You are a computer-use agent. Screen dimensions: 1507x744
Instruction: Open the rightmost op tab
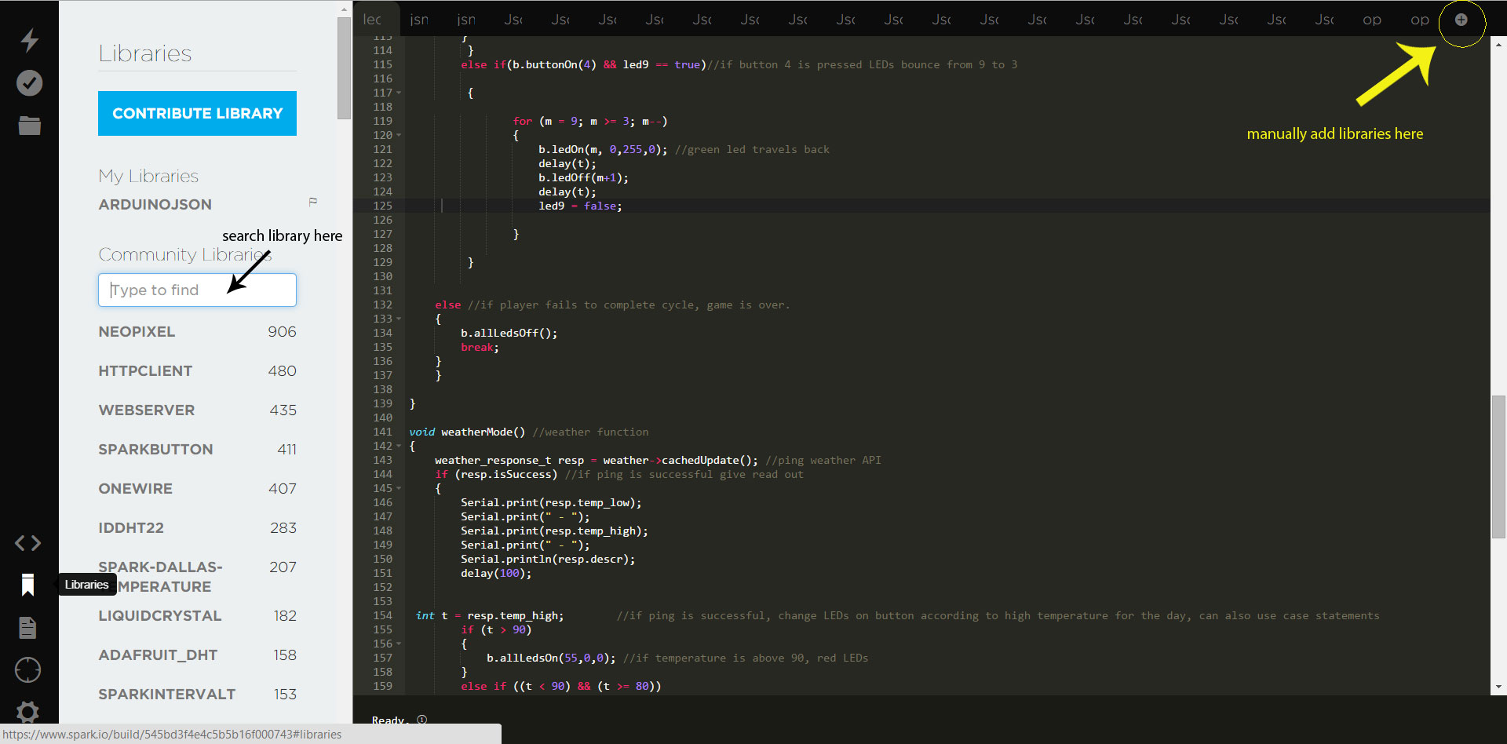click(1419, 19)
